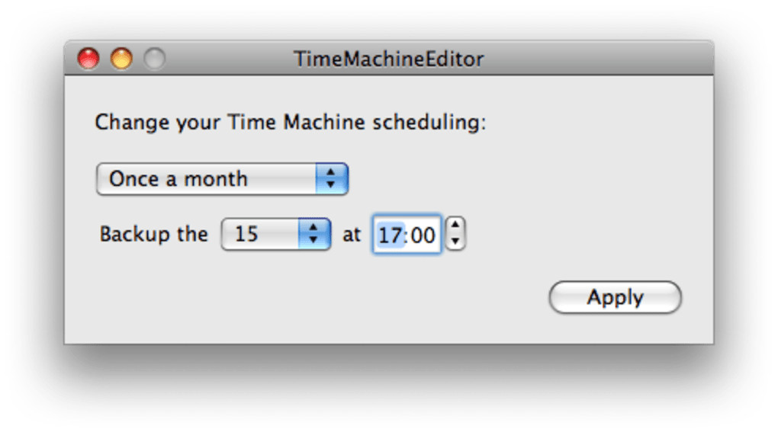Increase the time with stepper up arrow
The width and height of the screenshot is (778, 432).
pyautogui.click(x=455, y=226)
